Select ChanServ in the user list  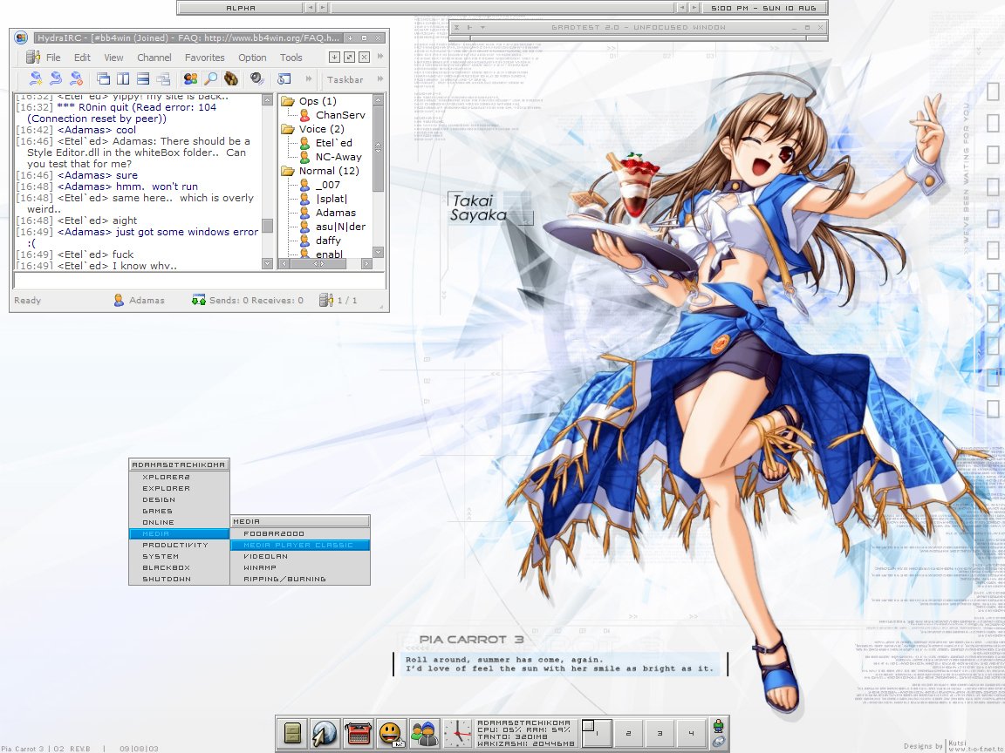(333, 115)
